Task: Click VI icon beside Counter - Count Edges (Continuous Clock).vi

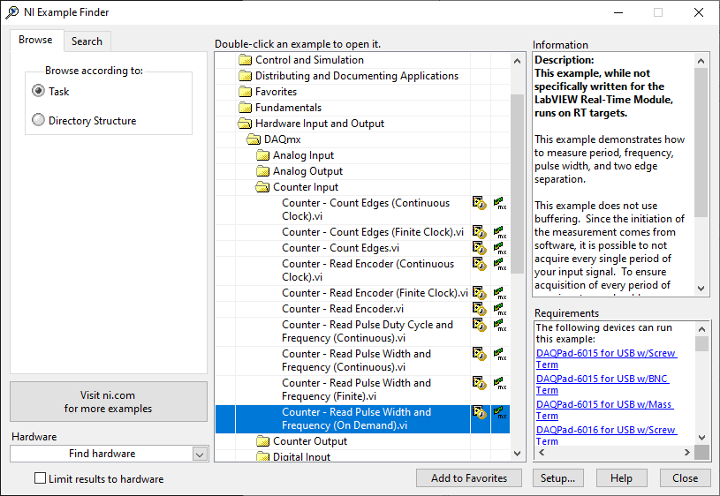Action: tap(480, 203)
